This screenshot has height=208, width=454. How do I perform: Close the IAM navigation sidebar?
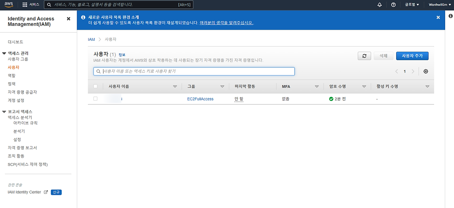click(x=68, y=19)
